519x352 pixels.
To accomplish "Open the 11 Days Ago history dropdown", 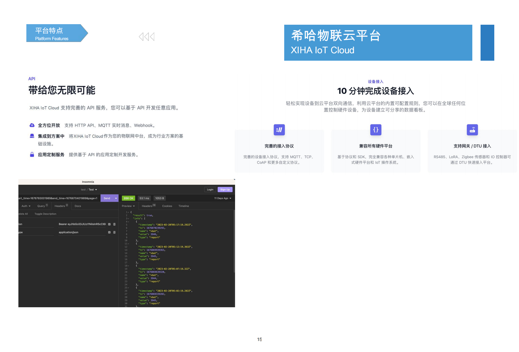I will 223,198.
